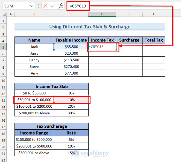Expand the Name Box dropdown arrow
This screenshot has width=181, height=162.
(x=31, y=6)
